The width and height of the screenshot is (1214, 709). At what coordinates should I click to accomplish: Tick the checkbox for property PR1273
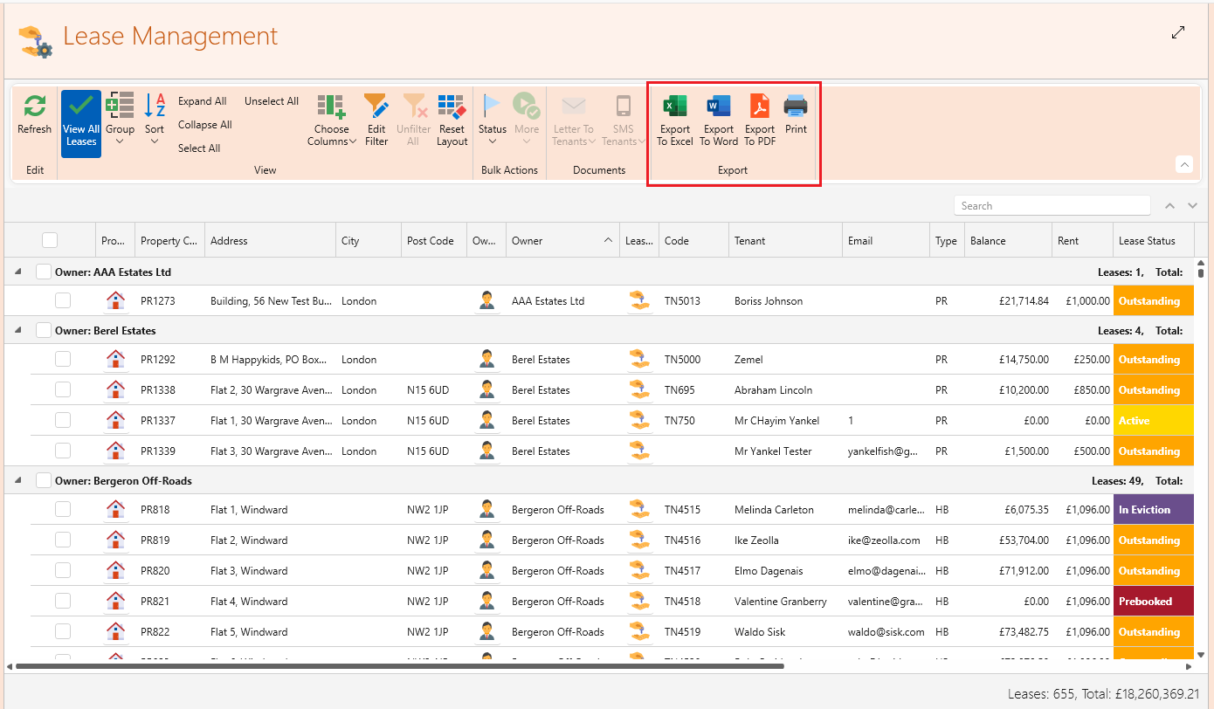(x=63, y=300)
